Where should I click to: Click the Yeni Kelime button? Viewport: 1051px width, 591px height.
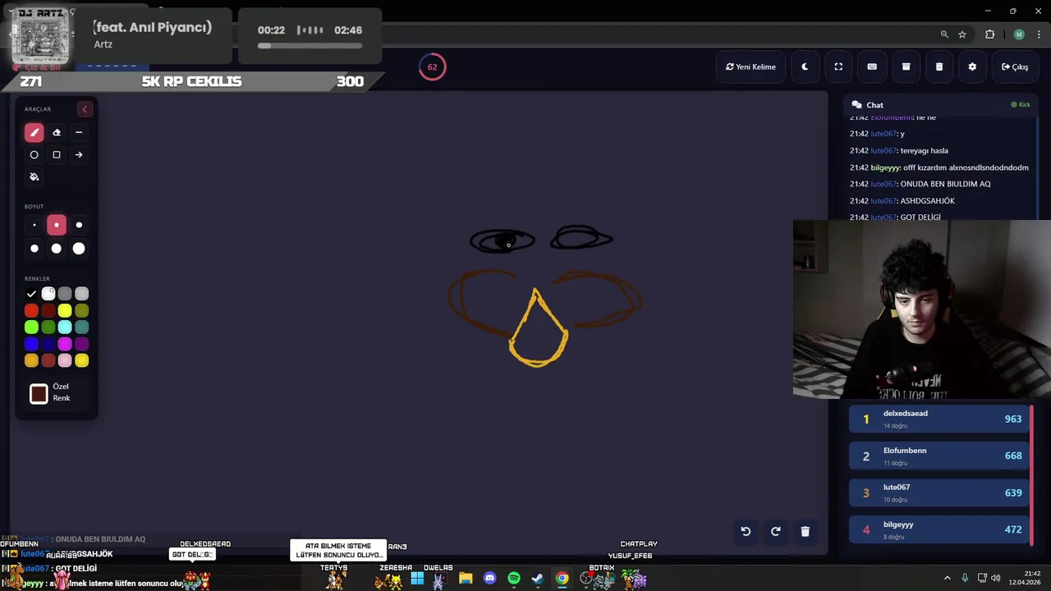click(750, 66)
